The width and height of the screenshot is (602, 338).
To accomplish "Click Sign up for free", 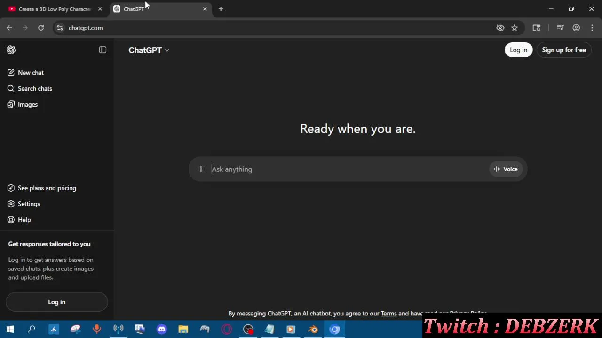I will tap(564, 50).
